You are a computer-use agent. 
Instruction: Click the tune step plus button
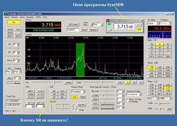102,24
